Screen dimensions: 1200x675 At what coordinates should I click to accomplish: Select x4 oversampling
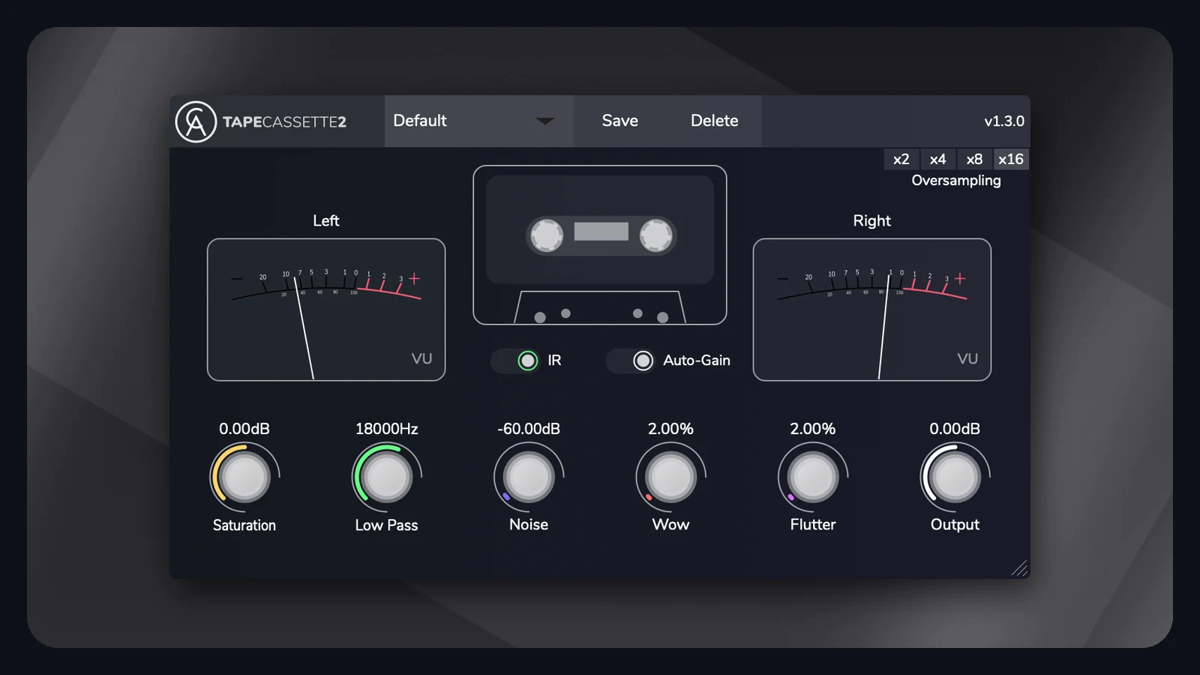[x=937, y=159]
